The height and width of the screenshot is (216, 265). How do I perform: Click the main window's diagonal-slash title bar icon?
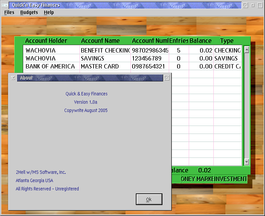(x=245, y=5)
